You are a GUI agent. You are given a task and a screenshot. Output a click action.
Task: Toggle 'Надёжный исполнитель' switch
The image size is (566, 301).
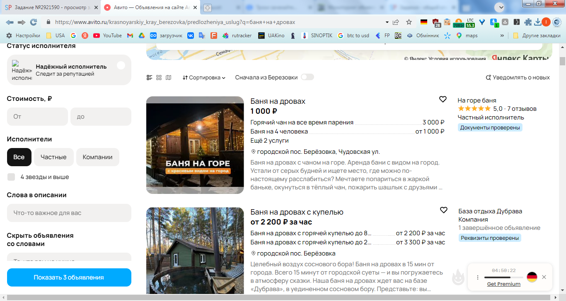(x=121, y=65)
